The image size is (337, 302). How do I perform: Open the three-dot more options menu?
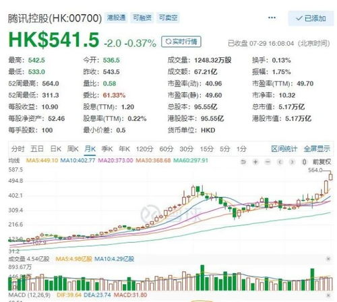272,17
